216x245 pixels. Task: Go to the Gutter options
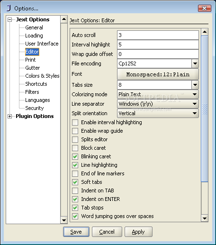pyautogui.click(x=33, y=68)
